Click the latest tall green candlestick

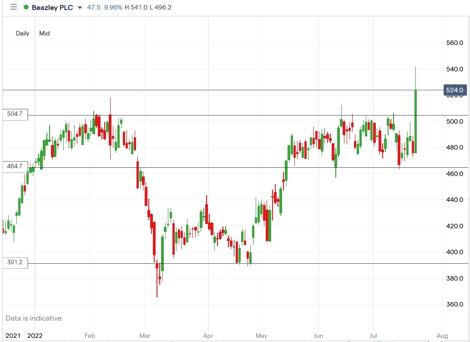pyautogui.click(x=415, y=121)
